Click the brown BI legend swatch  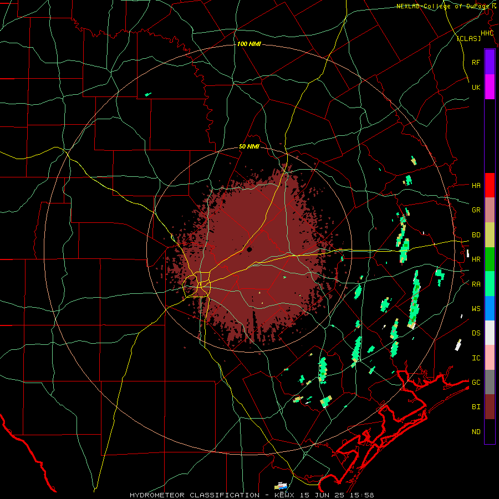[x=490, y=407]
